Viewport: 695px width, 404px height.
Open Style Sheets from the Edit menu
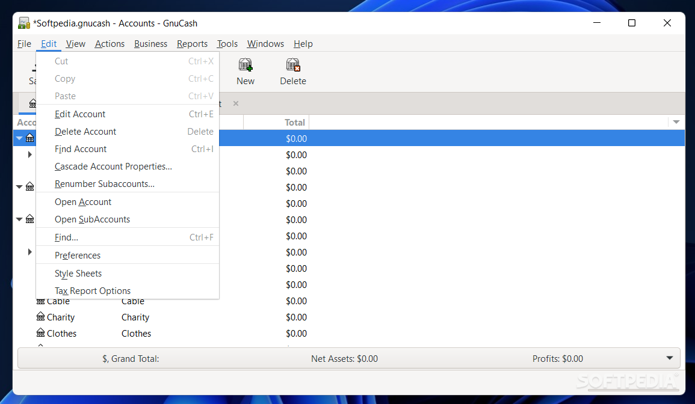[128, 274]
